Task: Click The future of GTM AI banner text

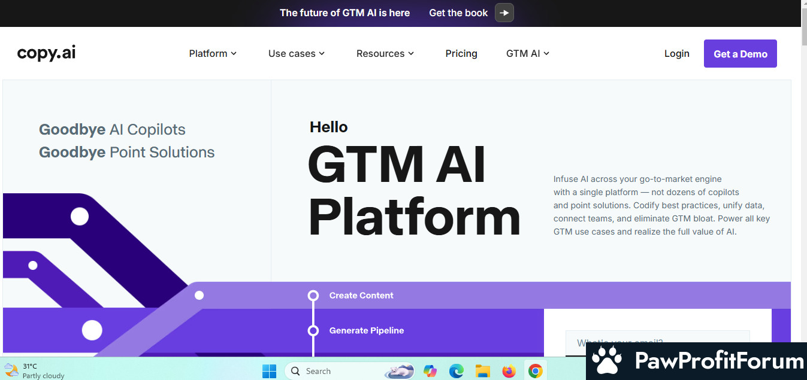Action: coord(345,13)
